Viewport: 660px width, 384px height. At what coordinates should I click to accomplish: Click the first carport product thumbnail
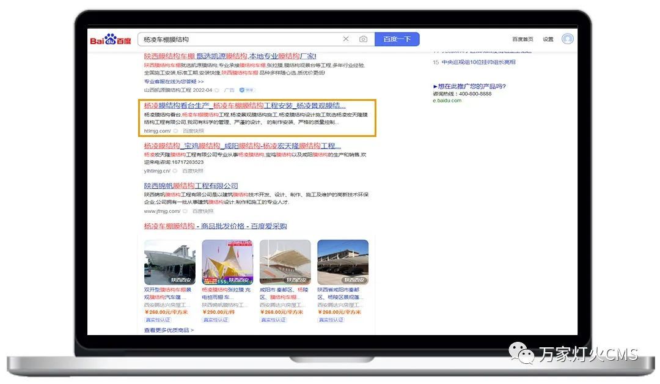coord(170,262)
